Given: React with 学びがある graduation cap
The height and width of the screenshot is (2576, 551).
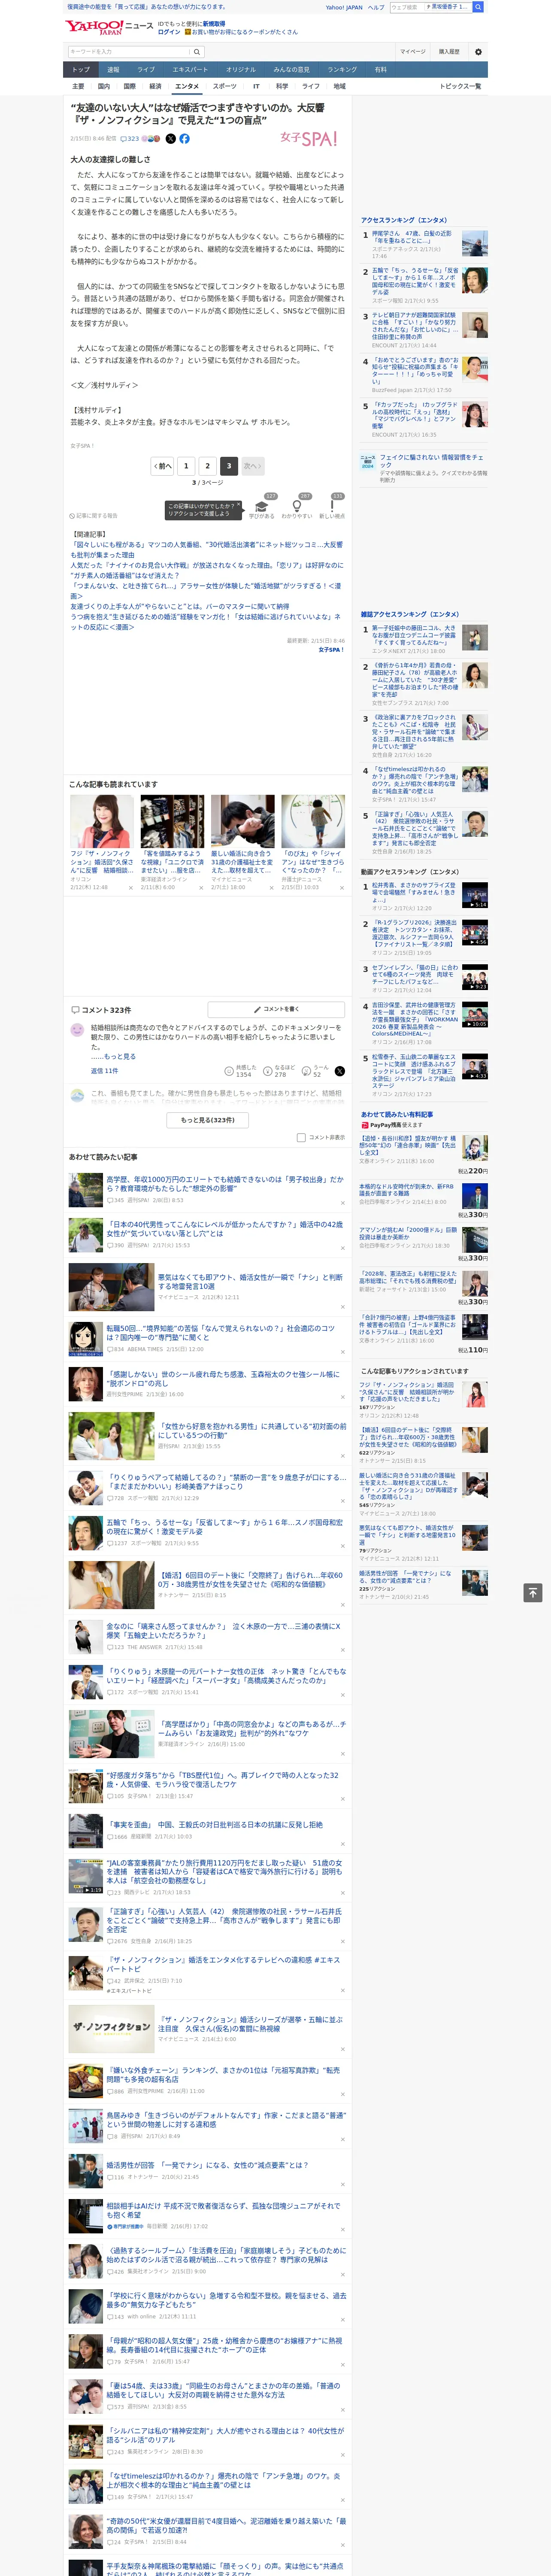Looking at the screenshot, I should [262, 507].
